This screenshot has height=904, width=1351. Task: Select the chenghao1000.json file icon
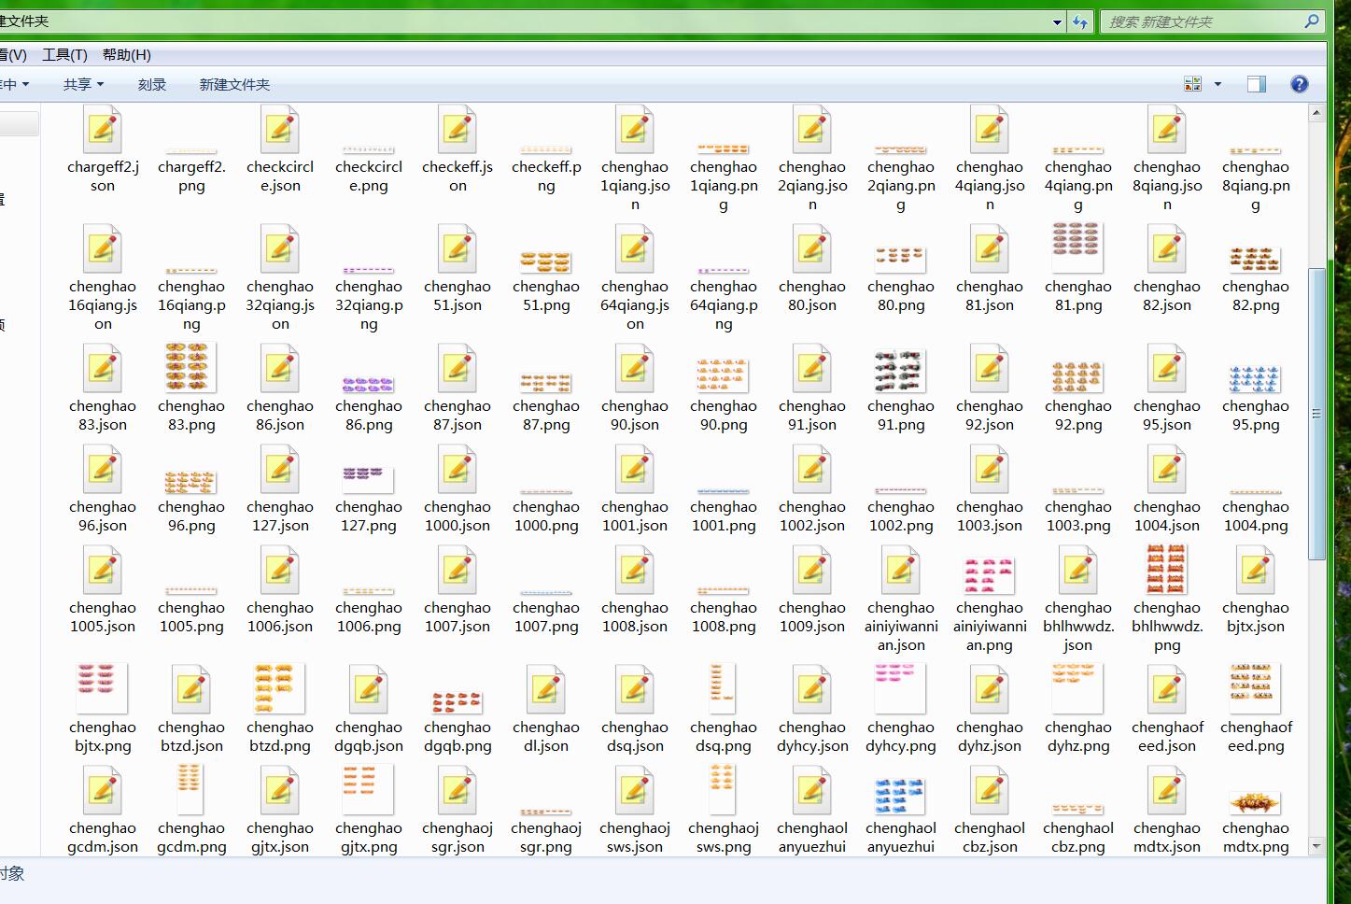tap(457, 470)
